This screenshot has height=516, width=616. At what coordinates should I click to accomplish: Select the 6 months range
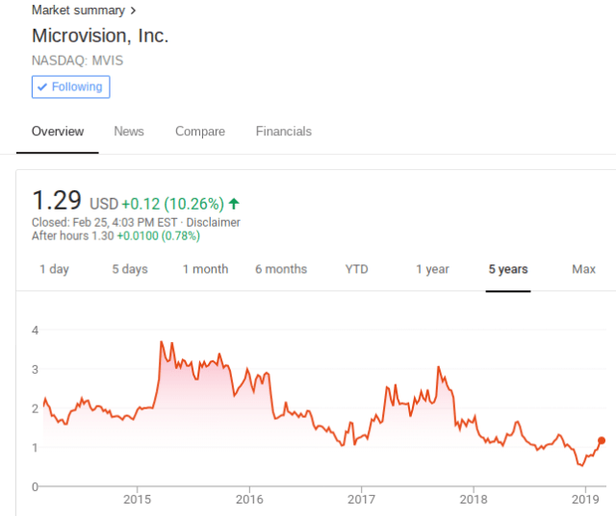tap(281, 269)
